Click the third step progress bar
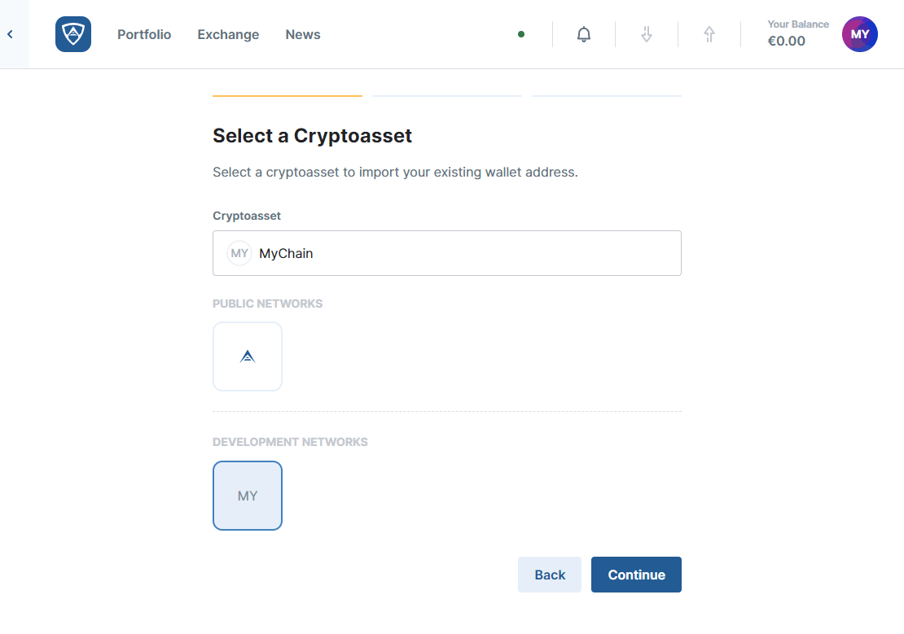Screen dimensions: 904x634 pyautogui.click(x=607, y=96)
